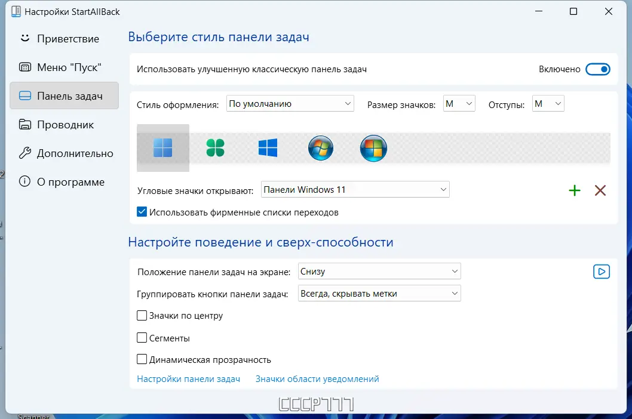
Task: Enable Динамическая прозрачность checkbox
Action: [x=142, y=359]
